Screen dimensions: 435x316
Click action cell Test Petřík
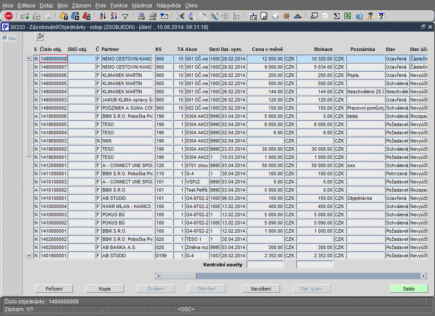197,190
